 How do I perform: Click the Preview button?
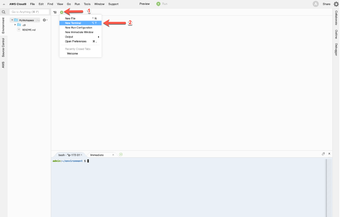coord(144,4)
